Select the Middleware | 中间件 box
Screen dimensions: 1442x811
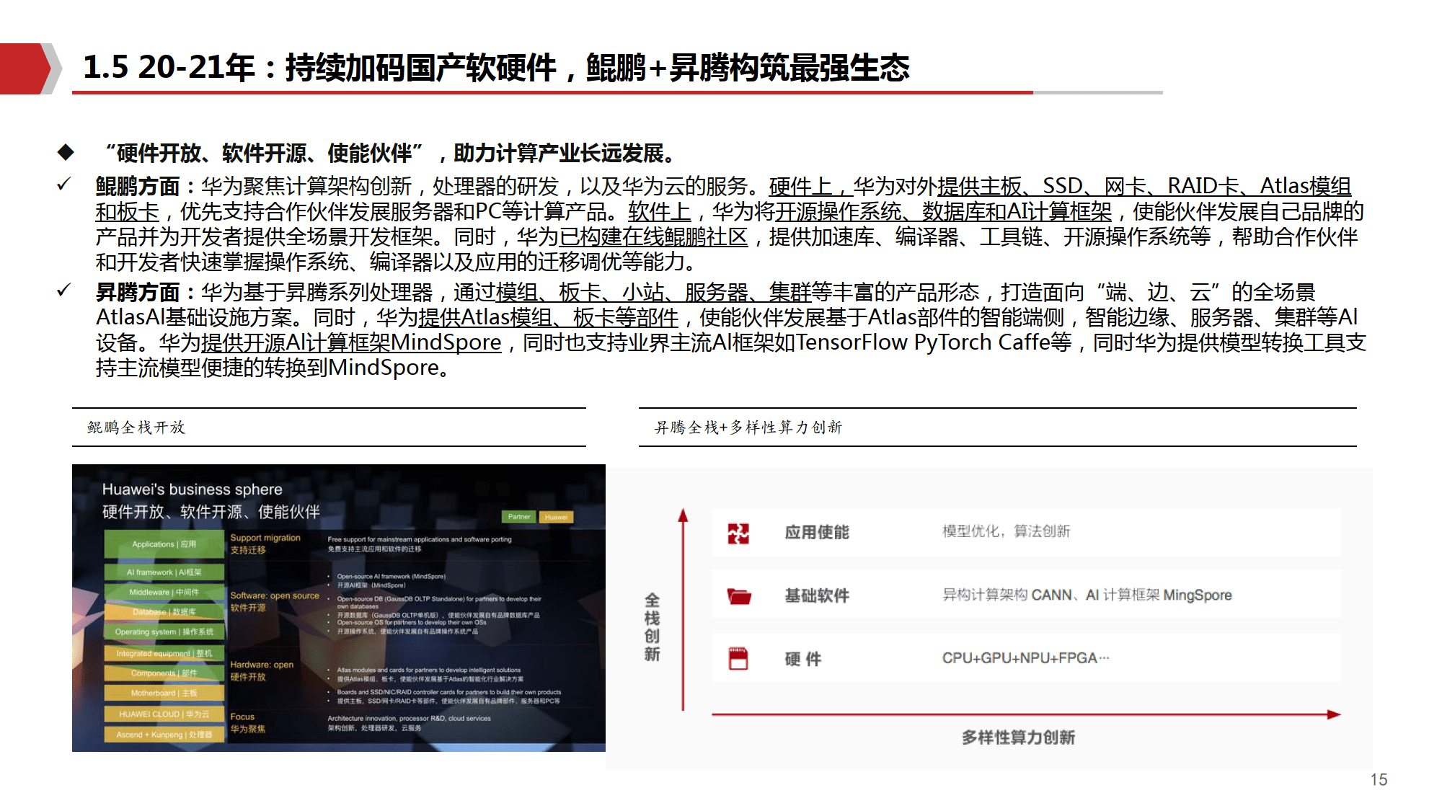(x=164, y=593)
